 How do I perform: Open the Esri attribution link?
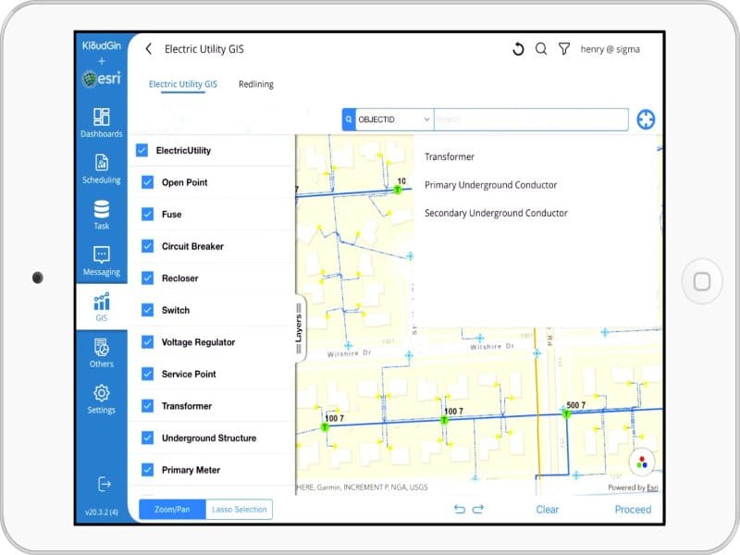point(652,487)
